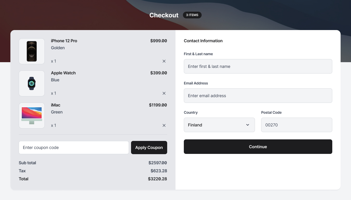
Task: Click the 3 ITEMS badge
Action: (x=192, y=15)
